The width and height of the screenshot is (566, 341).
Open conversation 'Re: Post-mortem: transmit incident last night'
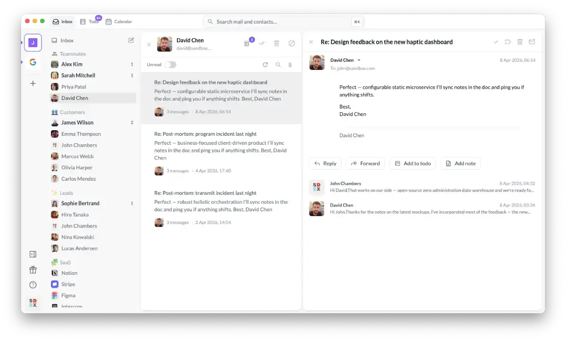[x=221, y=208]
